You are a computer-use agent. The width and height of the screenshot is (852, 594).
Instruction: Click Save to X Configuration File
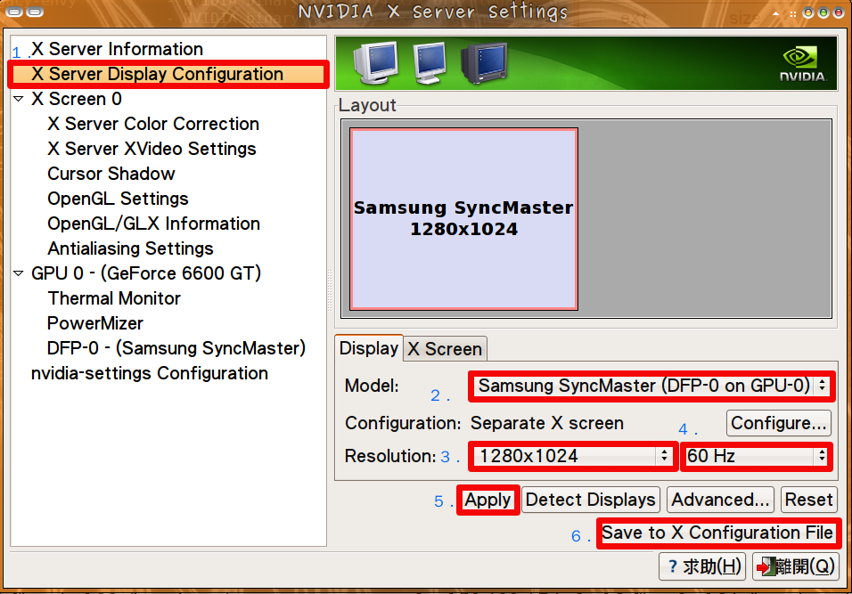pos(717,533)
